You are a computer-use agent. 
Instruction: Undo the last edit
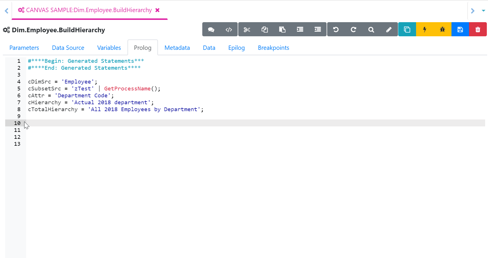(336, 29)
